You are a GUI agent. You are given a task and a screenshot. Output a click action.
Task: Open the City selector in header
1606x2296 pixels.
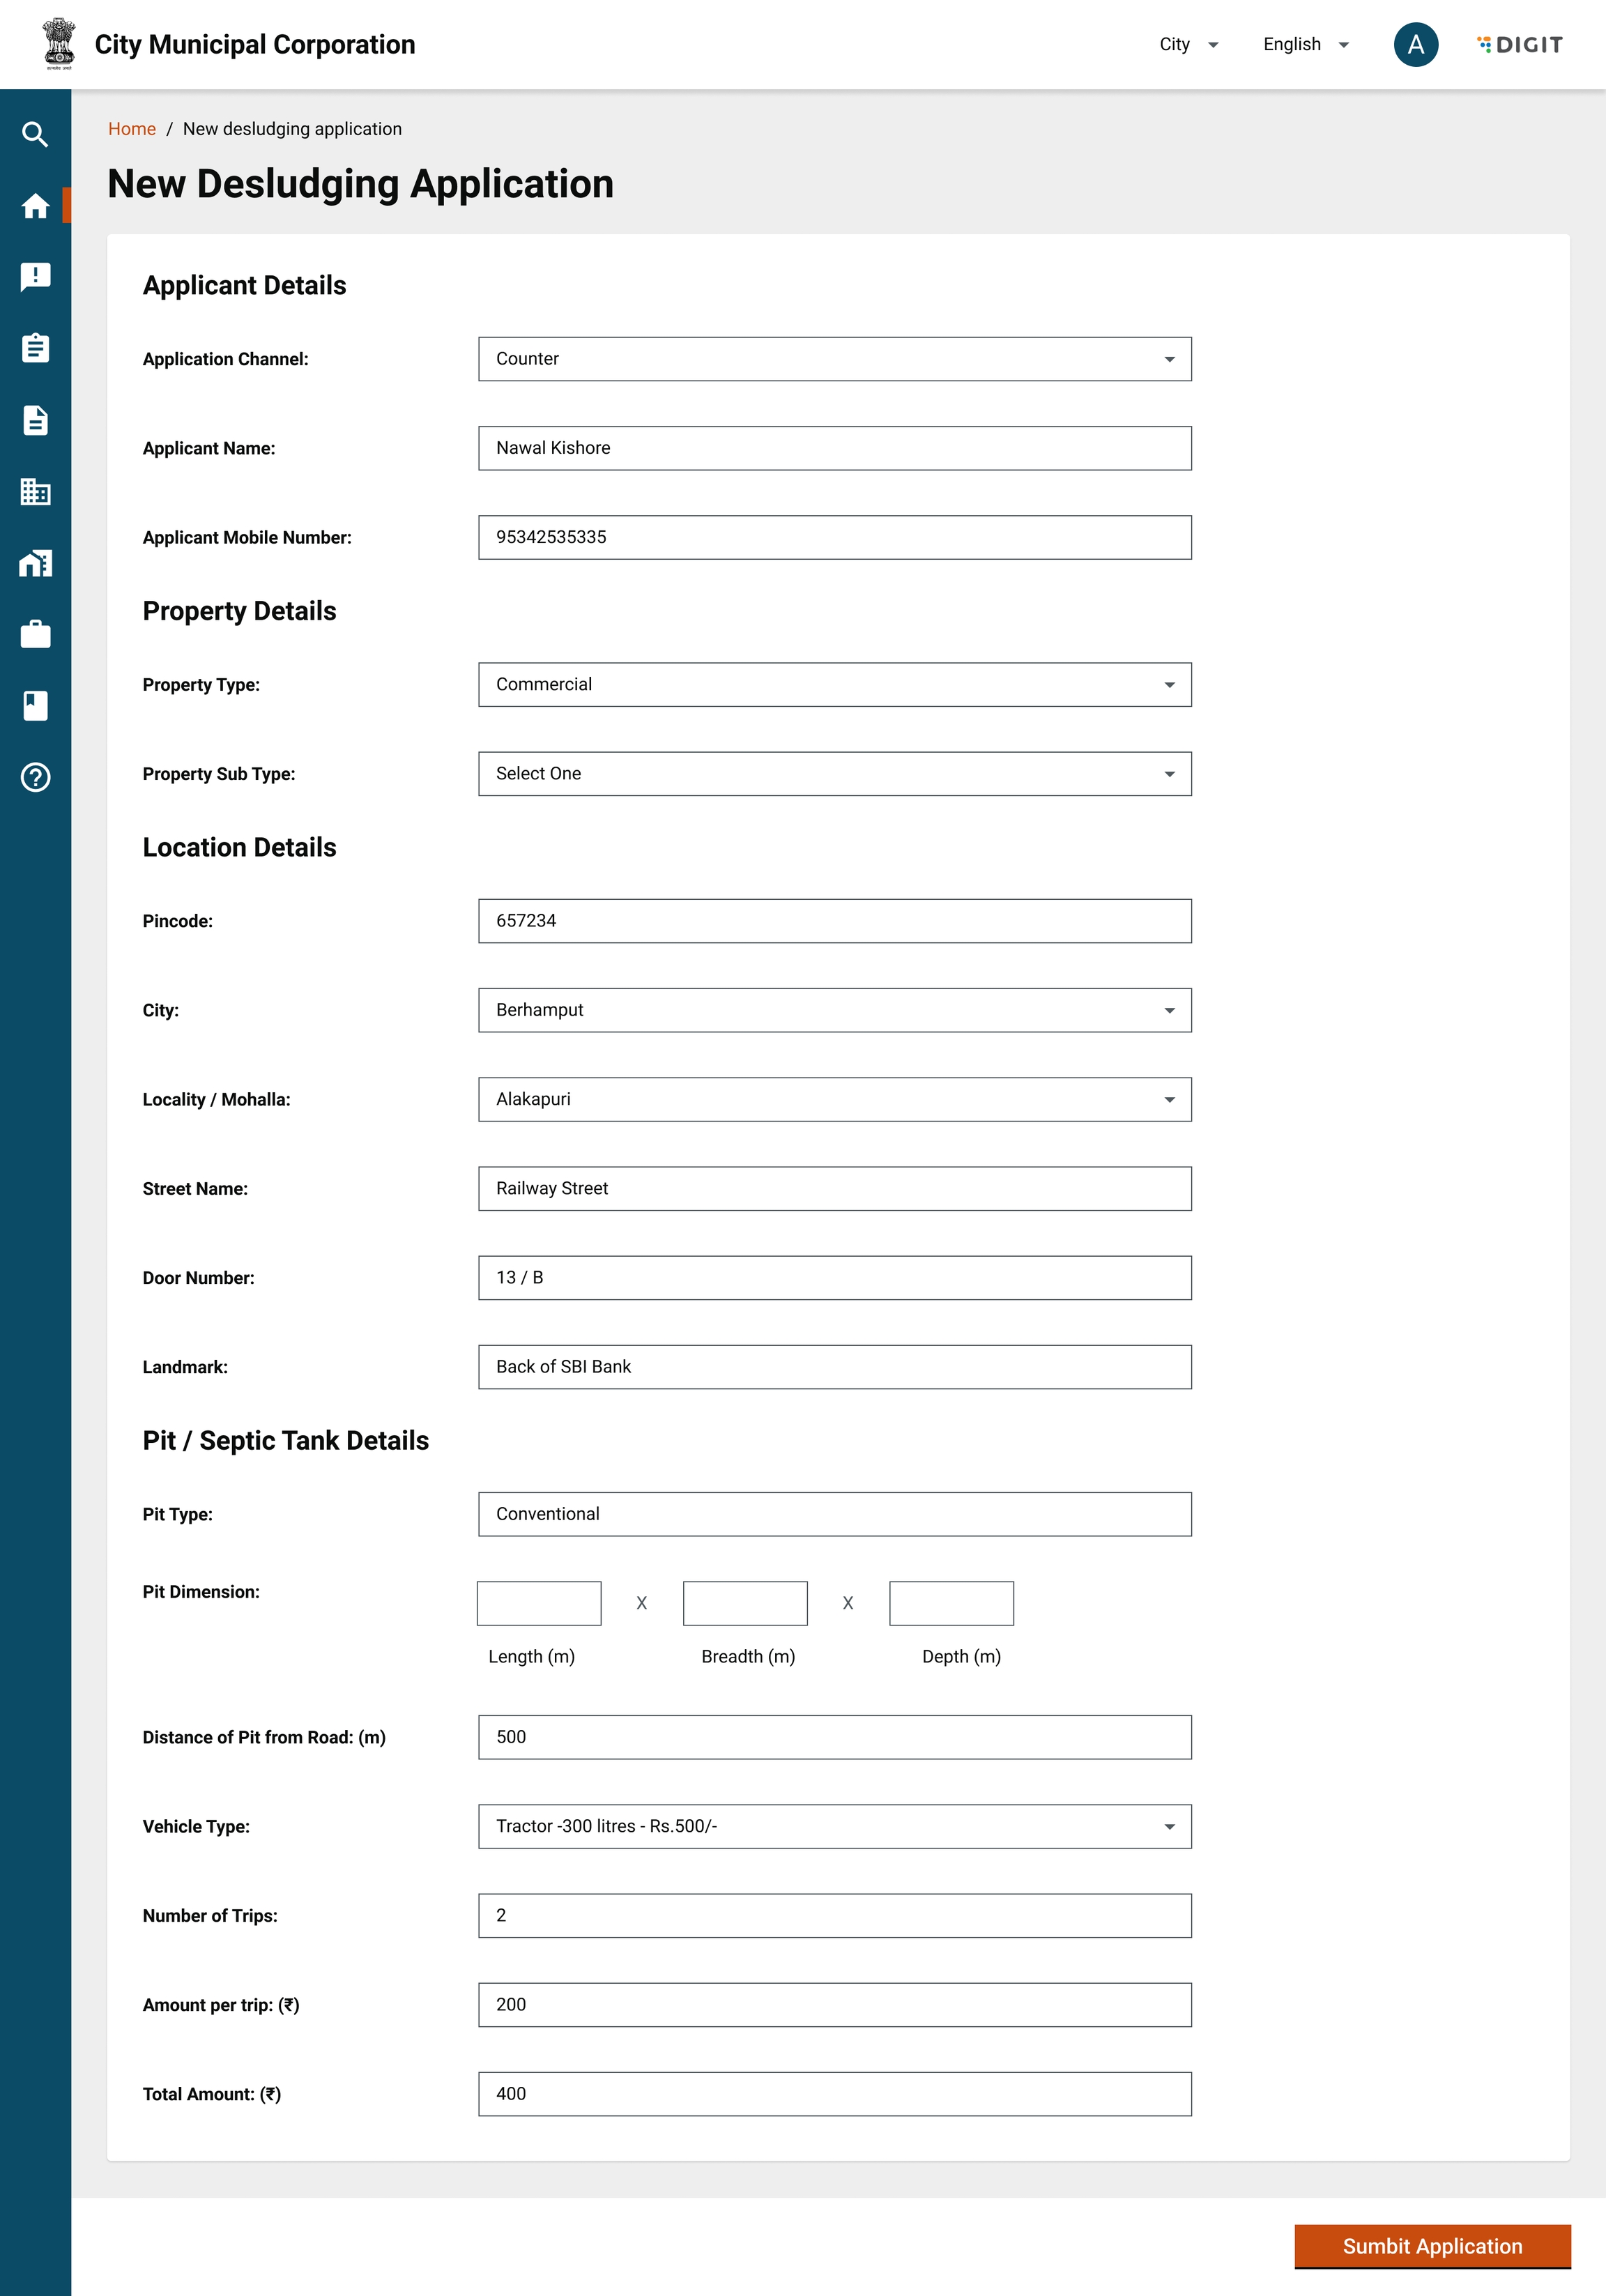click(1188, 44)
